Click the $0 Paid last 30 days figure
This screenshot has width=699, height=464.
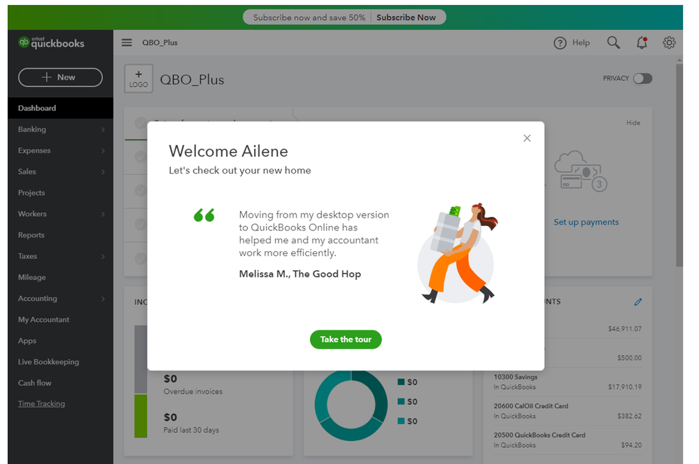click(x=170, y=418)
